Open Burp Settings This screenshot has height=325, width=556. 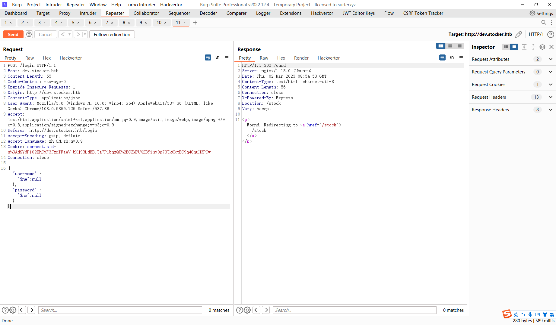pyautogui.click(x=541, y=13)
